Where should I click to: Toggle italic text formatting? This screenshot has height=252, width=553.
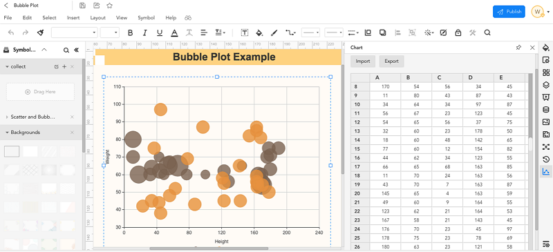click(x=144, y=32)
